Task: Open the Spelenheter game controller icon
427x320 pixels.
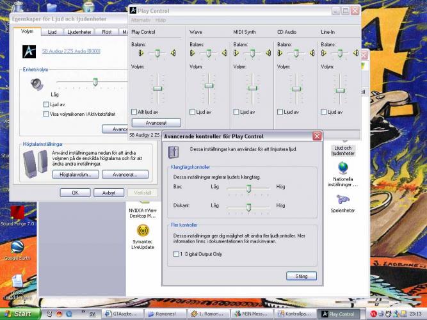Action: (x=343, y=202)
